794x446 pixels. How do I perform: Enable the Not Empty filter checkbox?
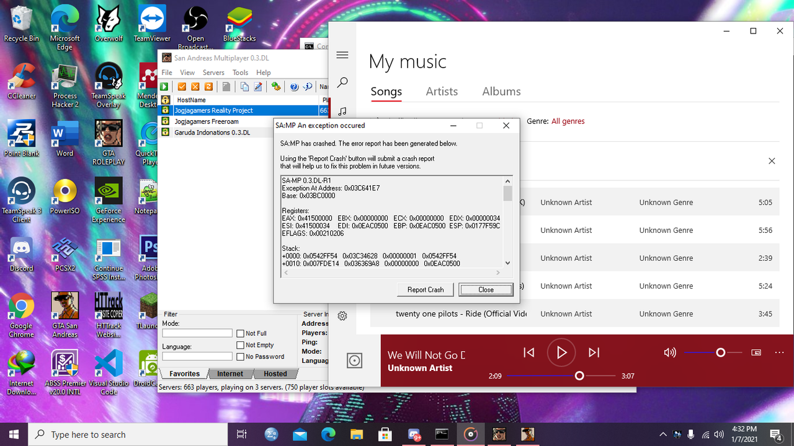(x=241, y=345)
